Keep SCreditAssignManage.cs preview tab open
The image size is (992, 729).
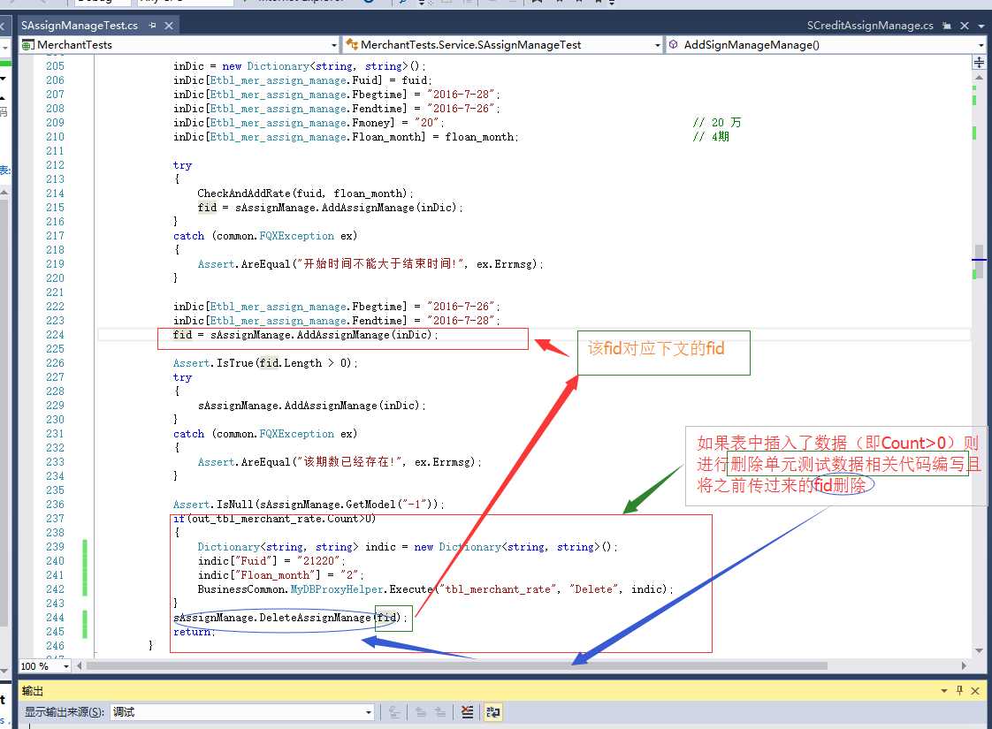click(x=946, y=26)
